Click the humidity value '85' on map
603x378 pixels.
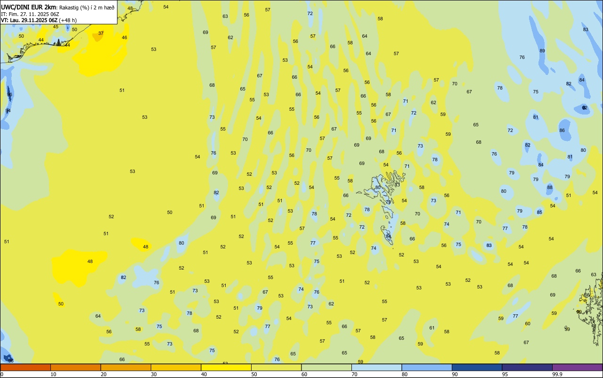point(539,213)
